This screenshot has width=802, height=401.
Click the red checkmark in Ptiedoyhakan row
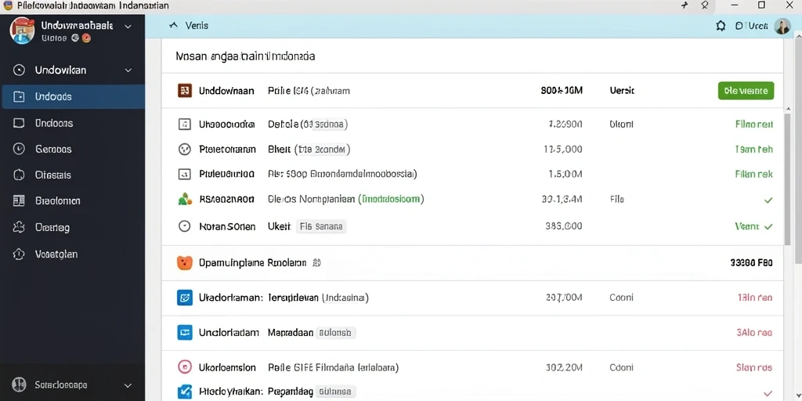[768, 393]
